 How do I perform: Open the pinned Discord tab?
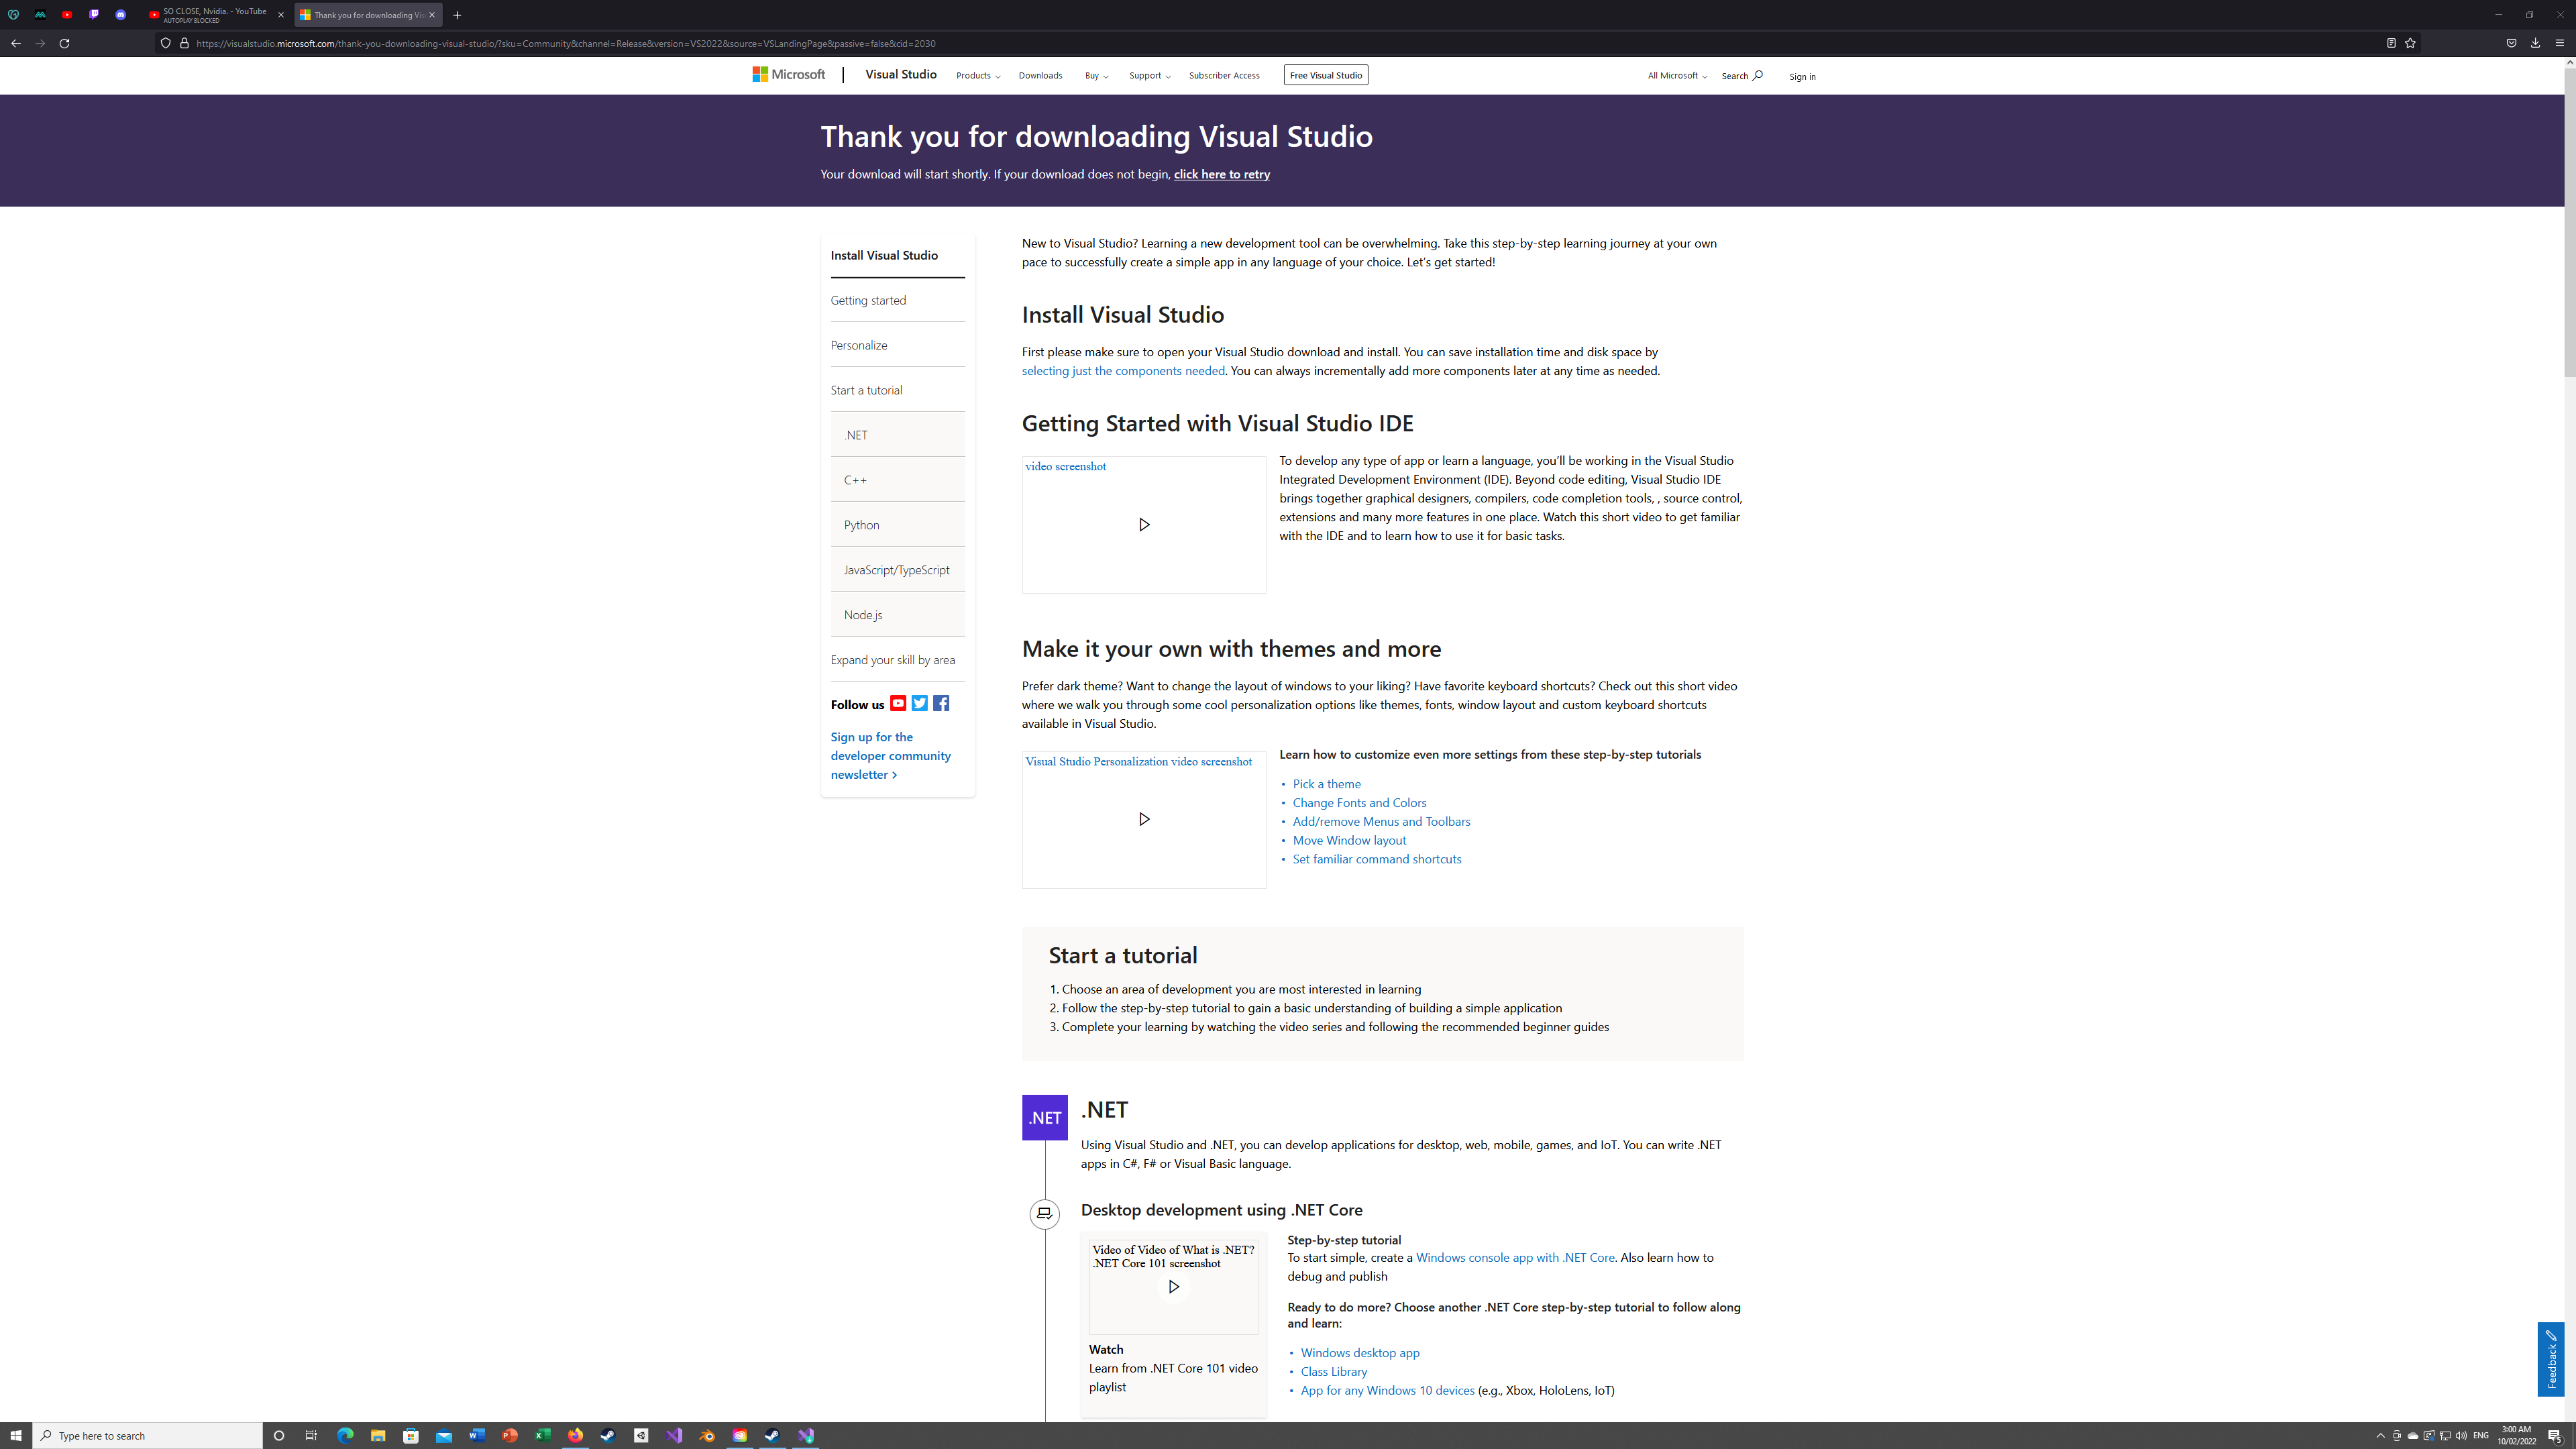click(121, 15)
